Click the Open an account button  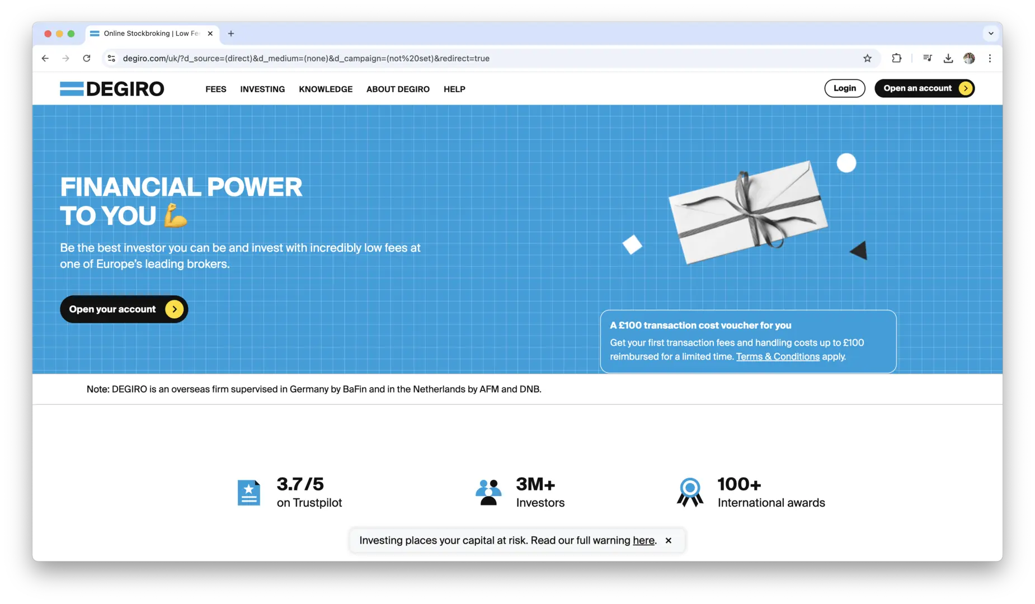[x=924, y=88]
